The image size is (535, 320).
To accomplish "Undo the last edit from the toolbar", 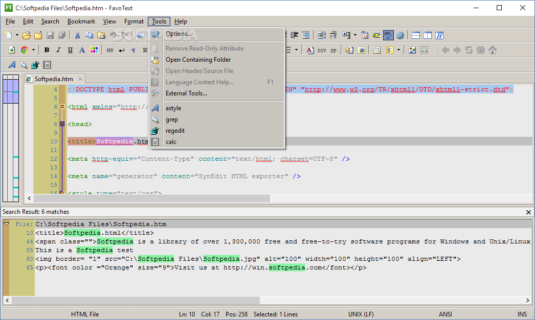I will pyautogui.click(x=113, y=35).
